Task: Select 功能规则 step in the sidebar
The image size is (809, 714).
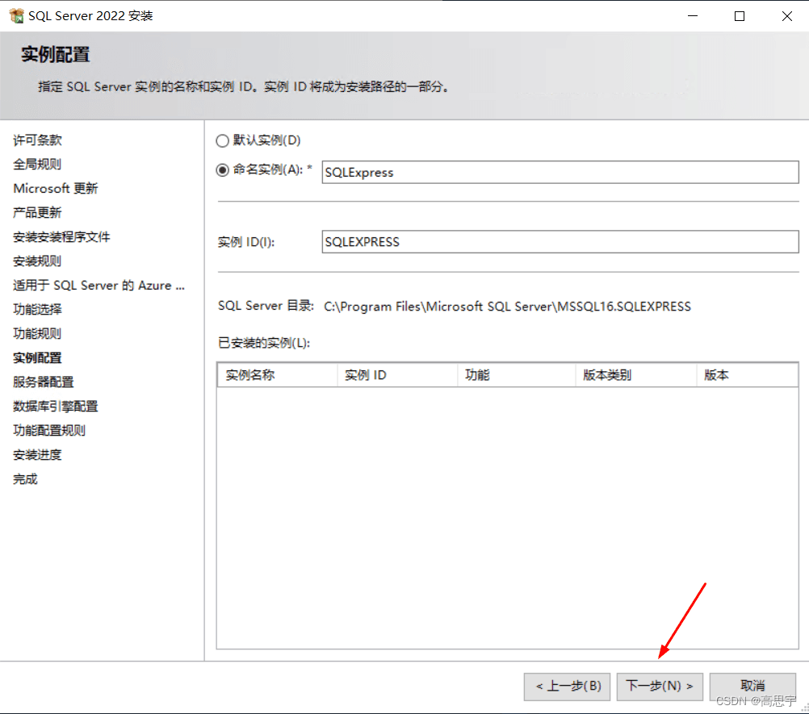Action: click(37, 333)
